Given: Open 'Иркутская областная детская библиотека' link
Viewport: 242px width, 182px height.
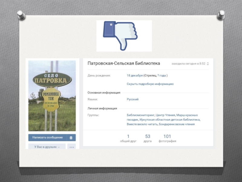Looking at the screenshot, I should click(x=170, y=120).
